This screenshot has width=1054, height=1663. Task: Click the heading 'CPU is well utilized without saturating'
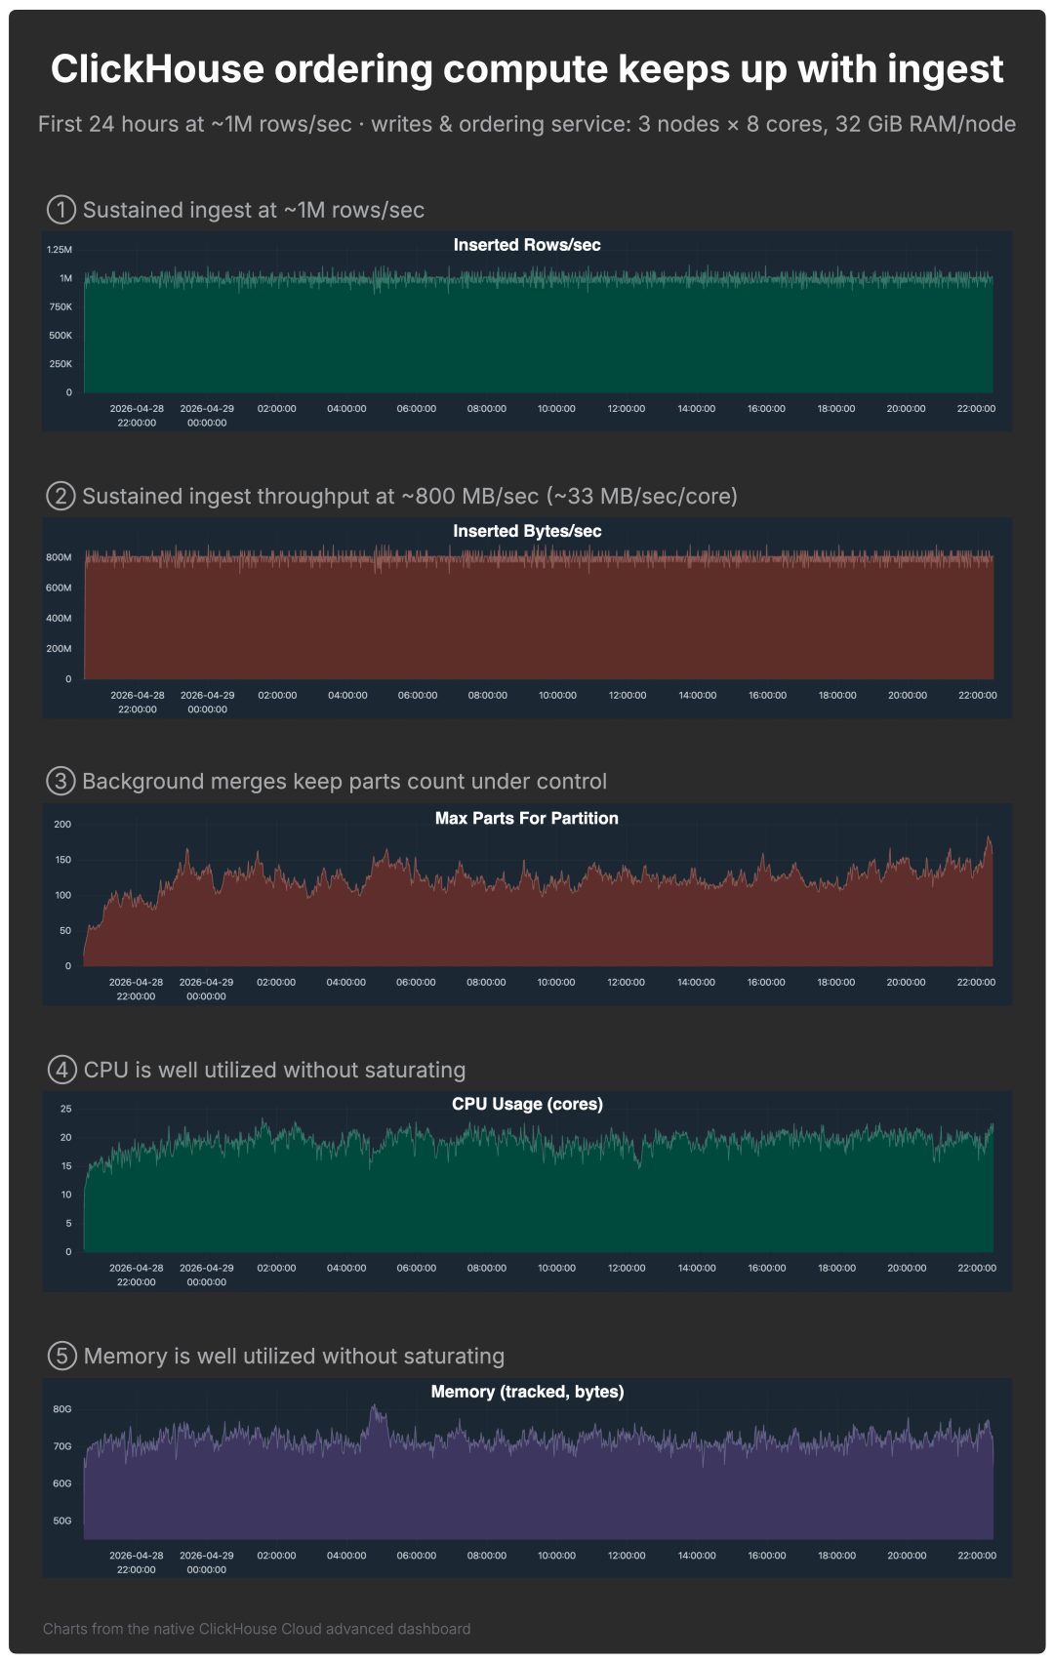[275, 1070]
